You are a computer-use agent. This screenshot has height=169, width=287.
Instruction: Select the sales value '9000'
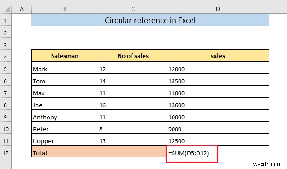(218, 128)
